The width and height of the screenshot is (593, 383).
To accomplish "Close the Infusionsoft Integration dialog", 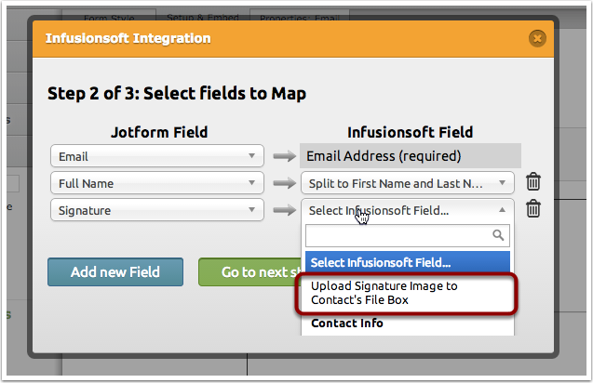I will [537, 38].
